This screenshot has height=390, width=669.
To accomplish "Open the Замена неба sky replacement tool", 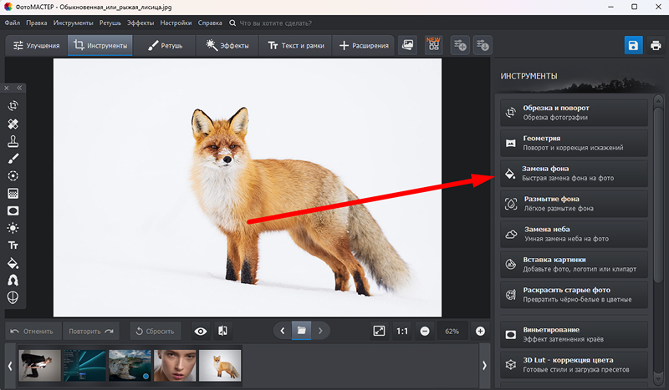I will [575, 234].
